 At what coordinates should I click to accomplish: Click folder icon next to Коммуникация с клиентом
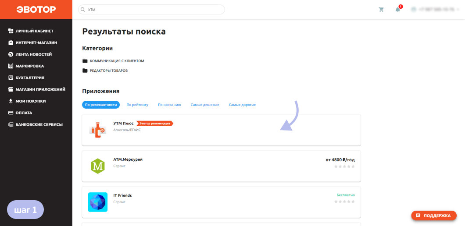[85, 61]
